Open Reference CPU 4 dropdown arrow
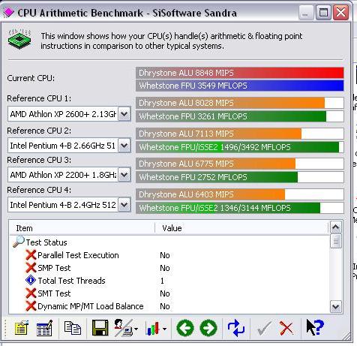 point(124,205)
